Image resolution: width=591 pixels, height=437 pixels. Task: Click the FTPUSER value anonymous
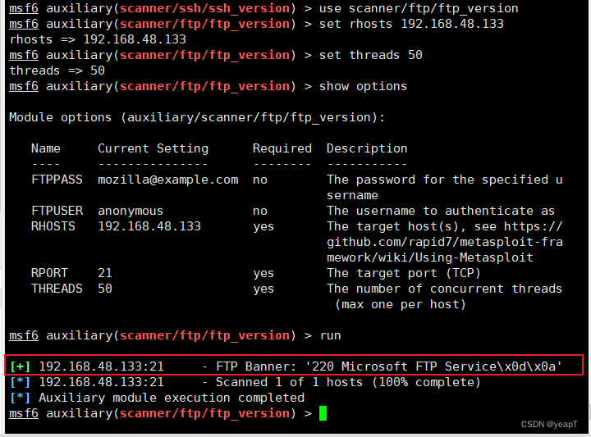pos(131,211)
